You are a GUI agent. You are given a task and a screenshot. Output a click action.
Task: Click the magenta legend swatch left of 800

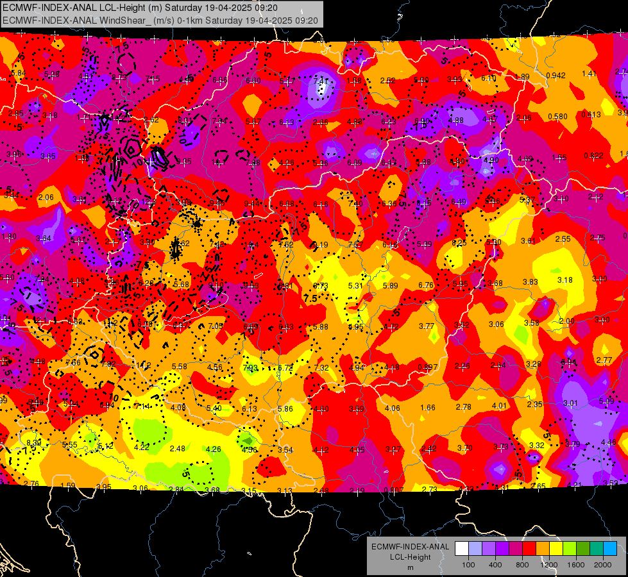coord(516,549)
